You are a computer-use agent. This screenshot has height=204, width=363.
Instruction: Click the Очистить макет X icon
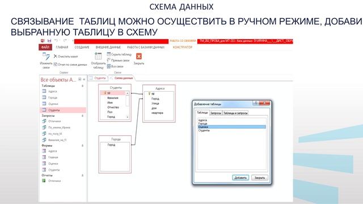pos(56,56)
